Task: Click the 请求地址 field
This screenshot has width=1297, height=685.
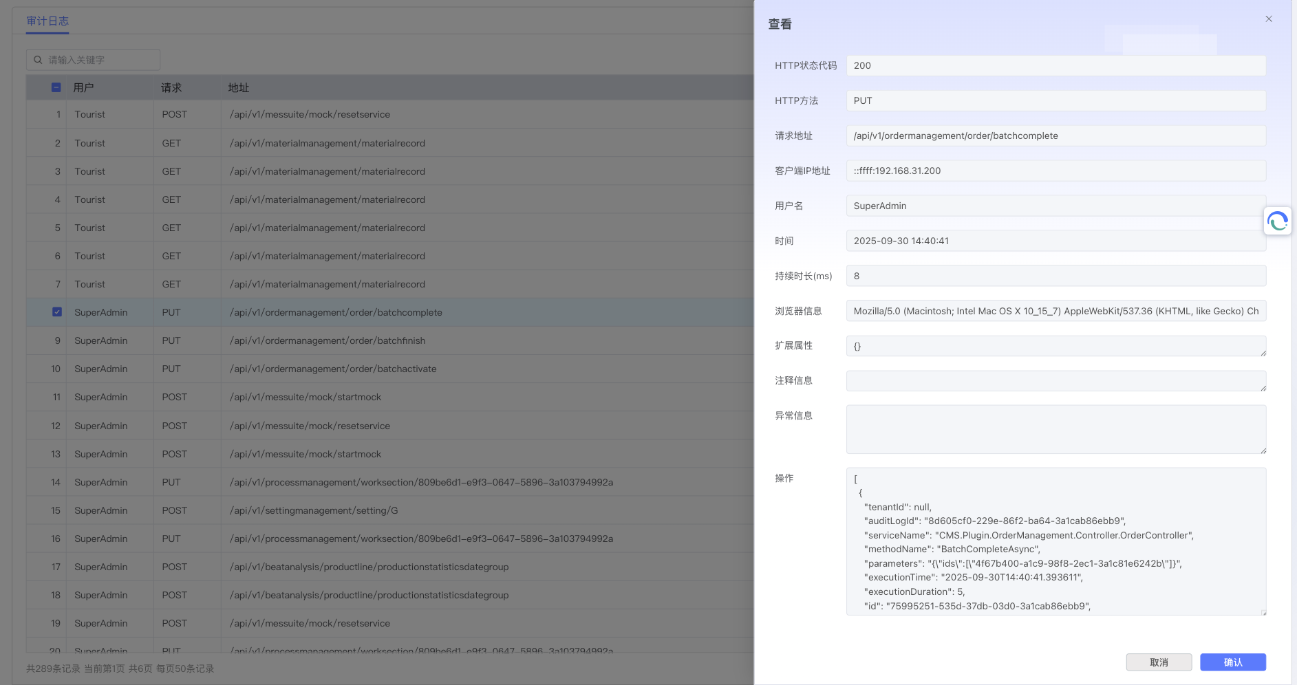Action: tap(1055, 136)
